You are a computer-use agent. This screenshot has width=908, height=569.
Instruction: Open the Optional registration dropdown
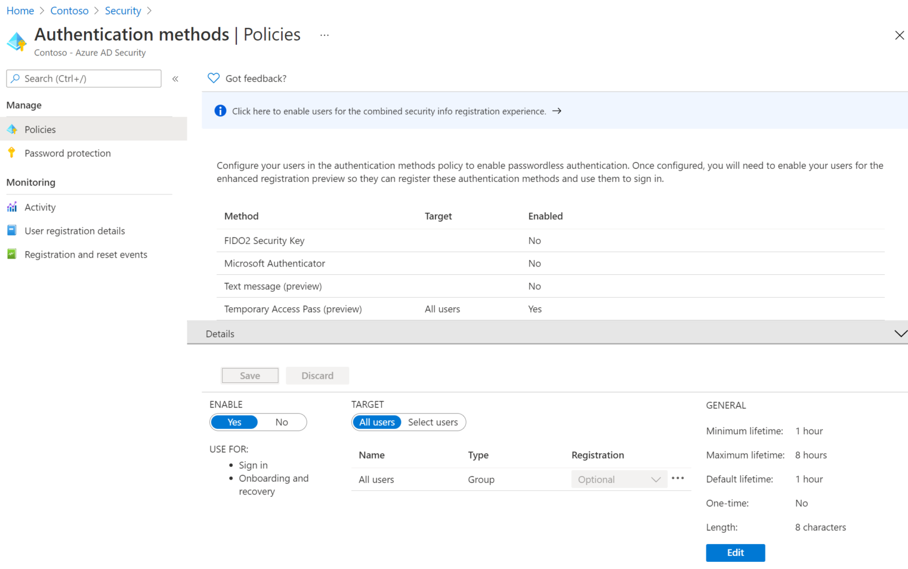coord(618,479)
